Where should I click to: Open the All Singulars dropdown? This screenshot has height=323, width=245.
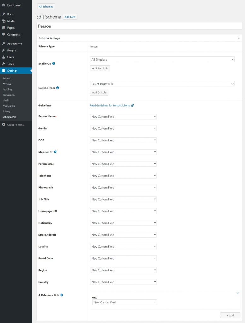pyautogui.click(x=162, y=59)
